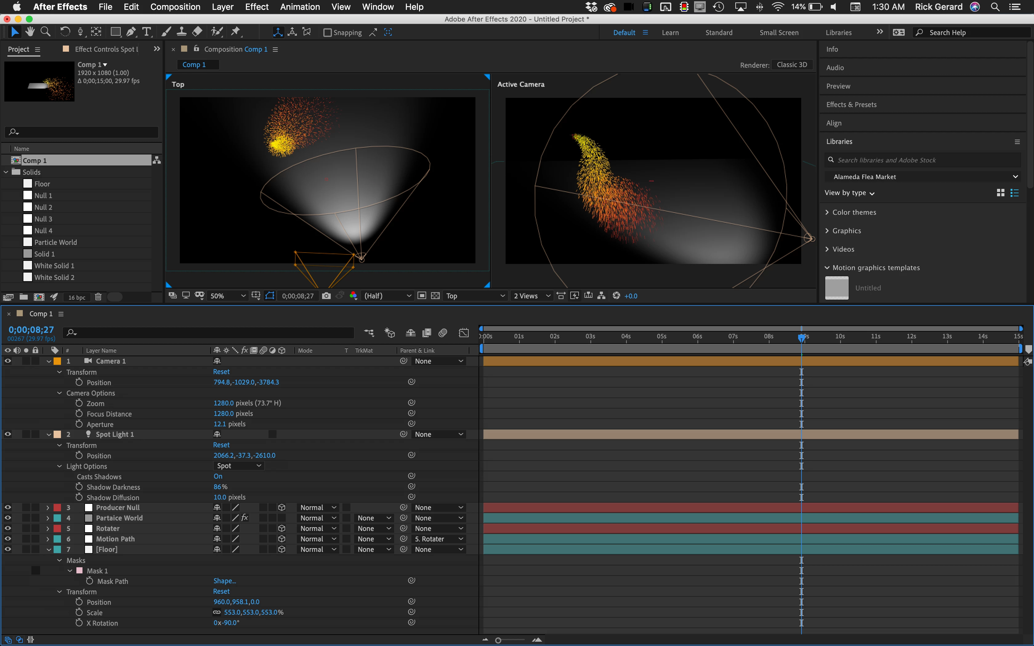This screenshot has height=646, width=1034.
Task: Switch to the Standard workspace
Action: [x=718, y=33]
